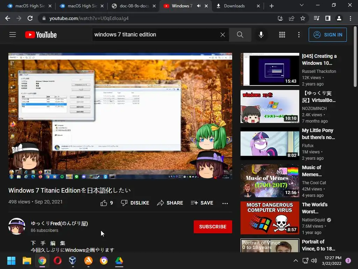358x269 pixels.
Task: Open clock and calendar flyout
Action: pos(332,261)
